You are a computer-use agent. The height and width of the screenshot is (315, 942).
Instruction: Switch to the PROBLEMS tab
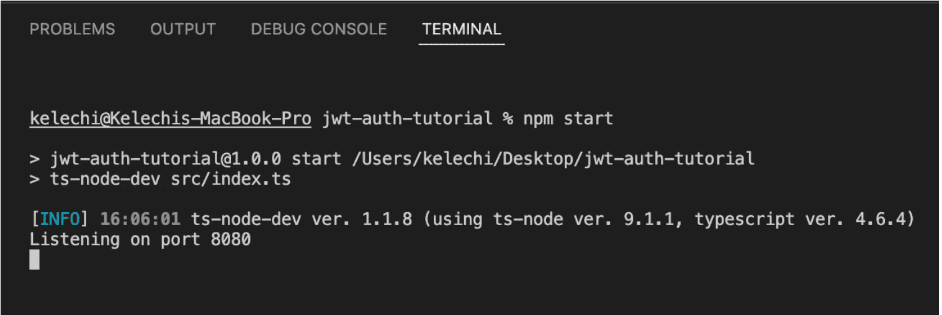72,29
